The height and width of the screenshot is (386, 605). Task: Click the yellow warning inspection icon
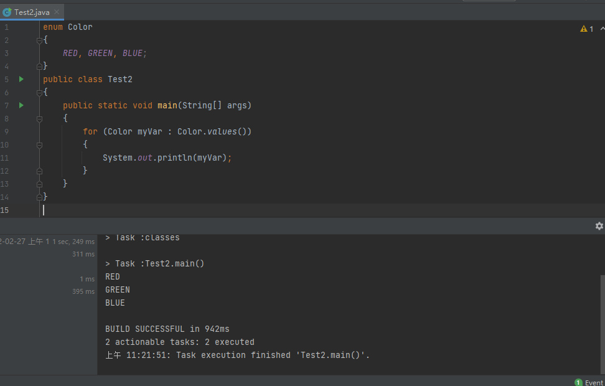point(584,29)
